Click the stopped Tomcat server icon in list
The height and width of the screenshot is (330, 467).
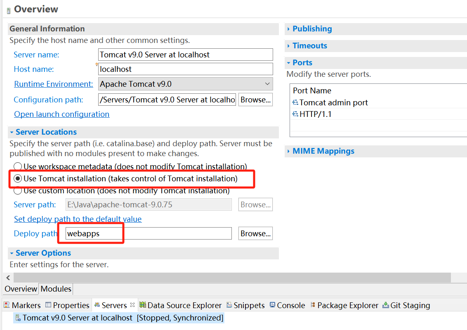click(18, 318)
